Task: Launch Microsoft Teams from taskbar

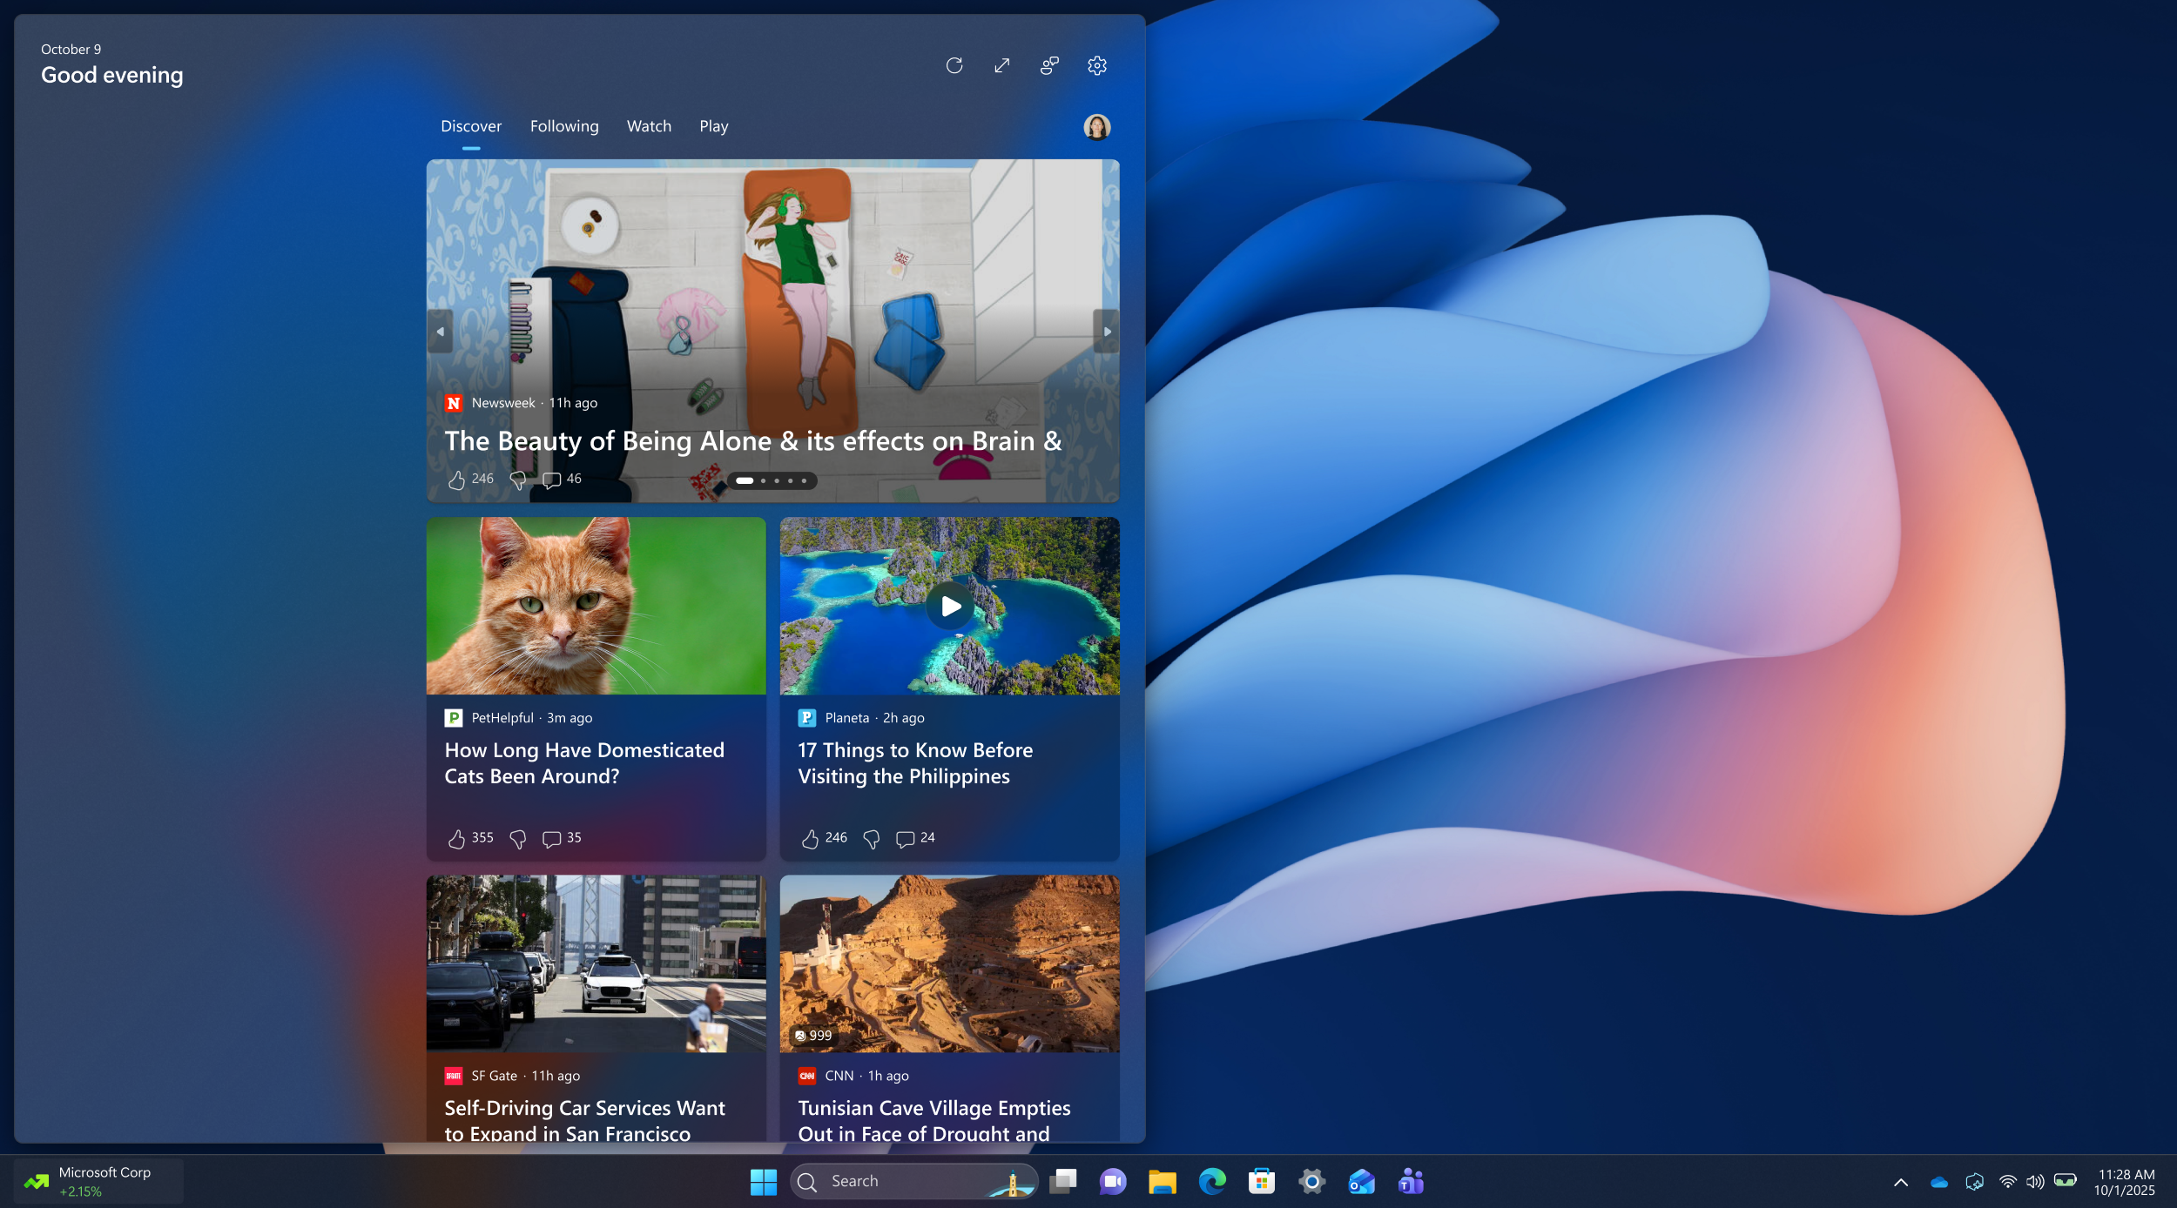Action: point(1411,1182)
